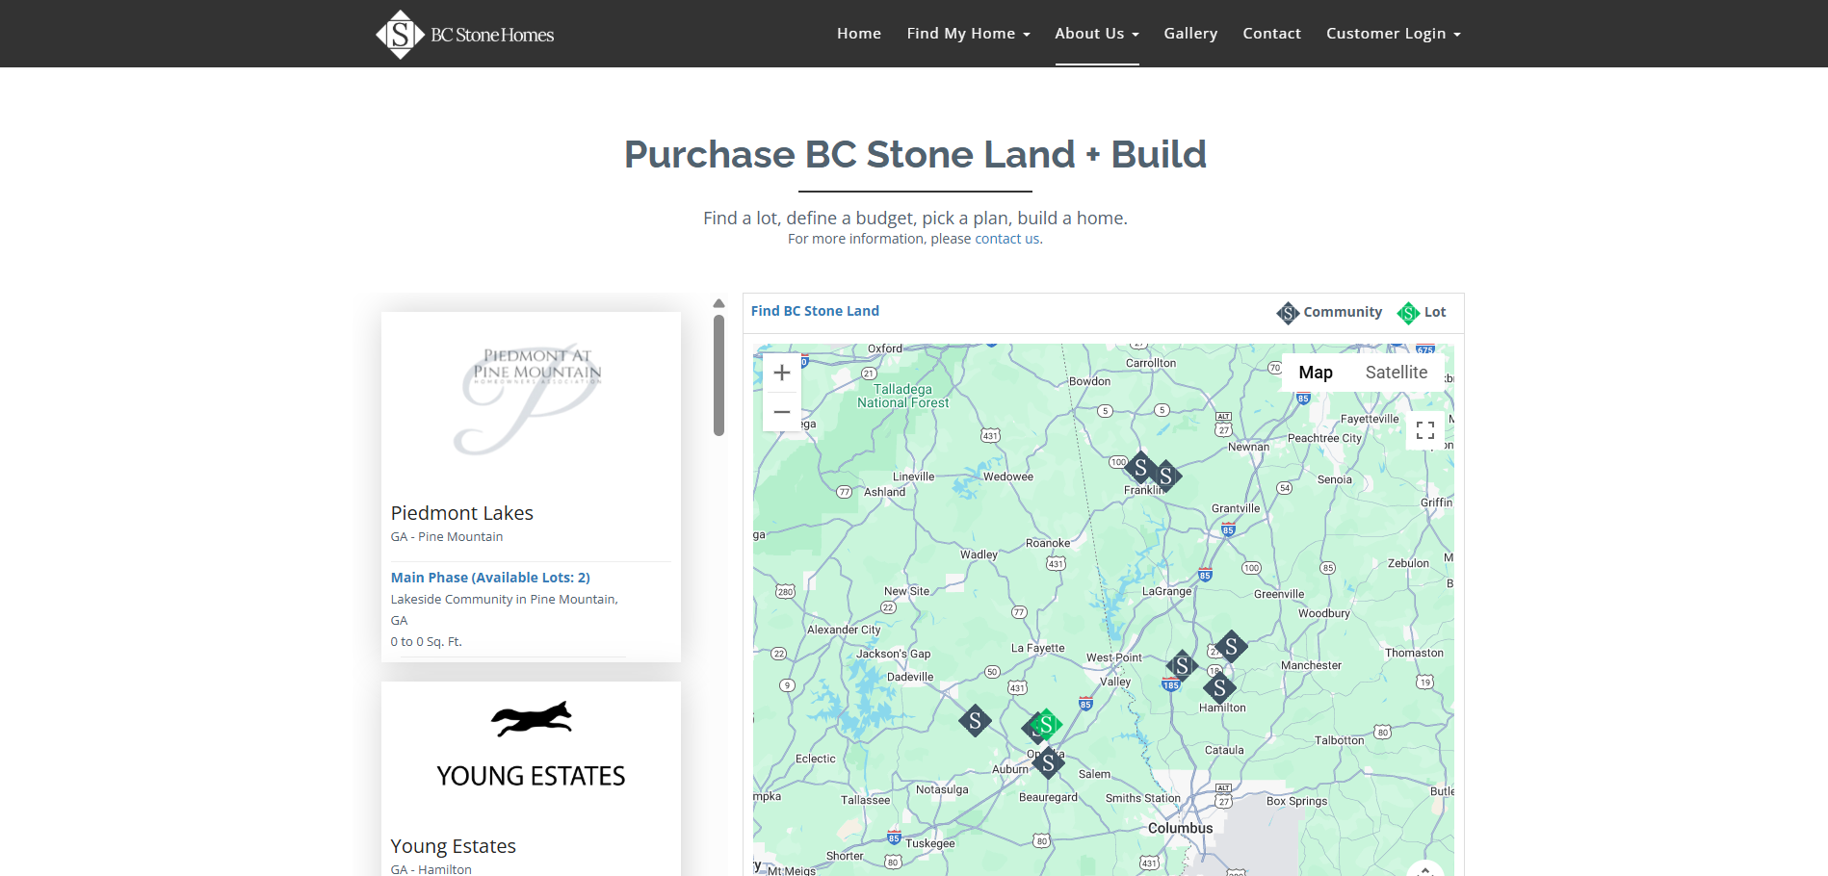Image resolution: width=1828 pixels, height=876 pixels.
Task: Follow the 'contact us' link
Action: coord(1006,239)
